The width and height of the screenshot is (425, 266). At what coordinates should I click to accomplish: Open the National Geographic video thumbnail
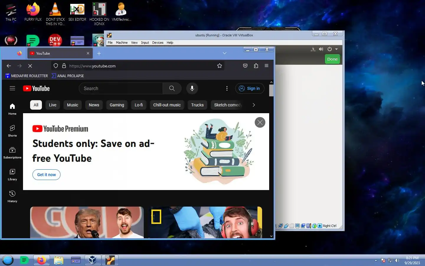pyautogui.click(x=205, y=222)
